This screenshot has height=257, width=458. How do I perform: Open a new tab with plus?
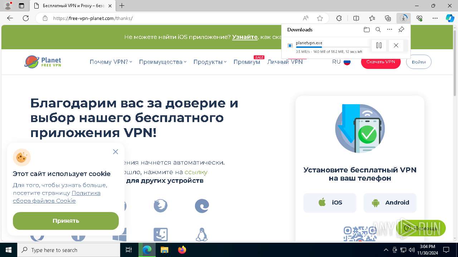pyautogui.click(x=122, y=6)
